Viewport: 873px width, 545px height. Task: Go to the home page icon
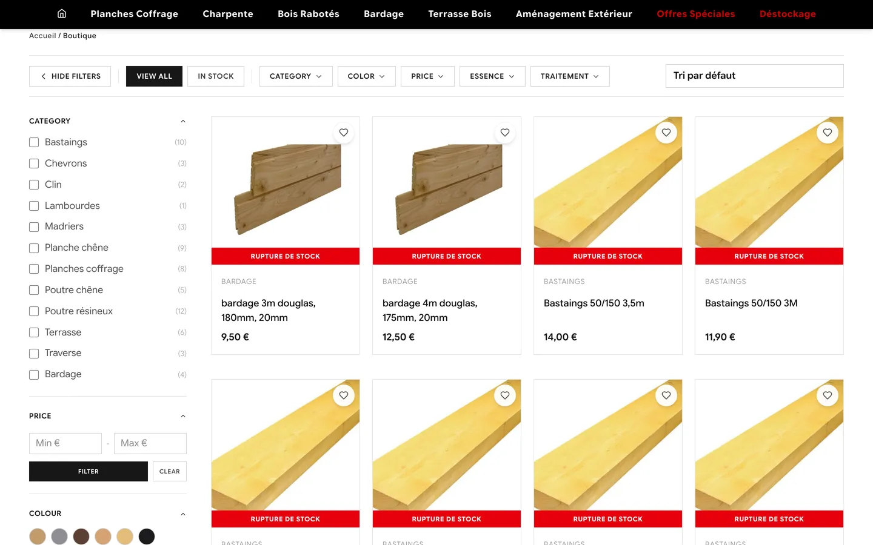(x=62, y=14)
